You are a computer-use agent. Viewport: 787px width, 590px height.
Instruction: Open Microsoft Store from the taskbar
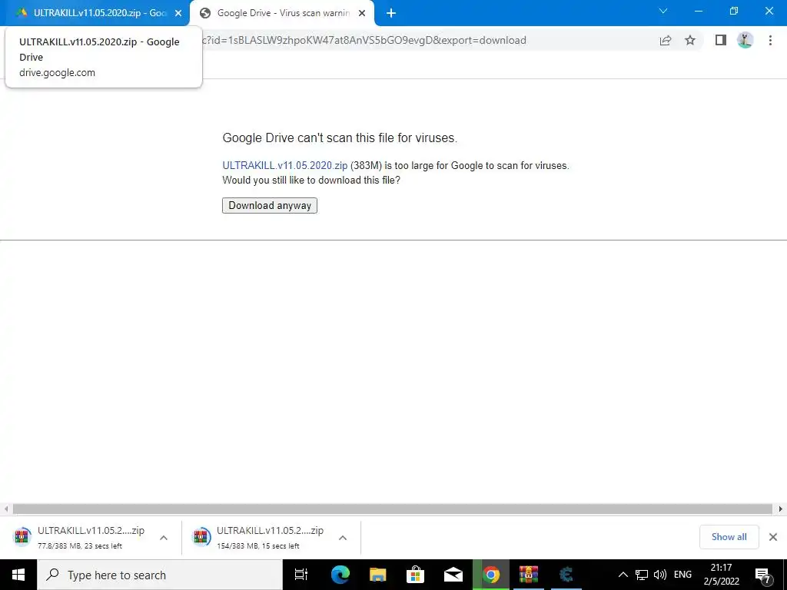416,575
